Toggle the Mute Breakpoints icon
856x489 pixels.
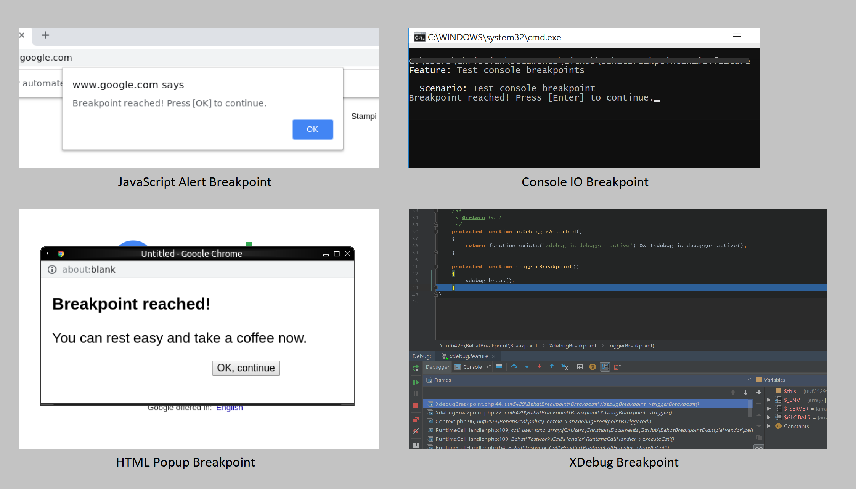point(416,431)
